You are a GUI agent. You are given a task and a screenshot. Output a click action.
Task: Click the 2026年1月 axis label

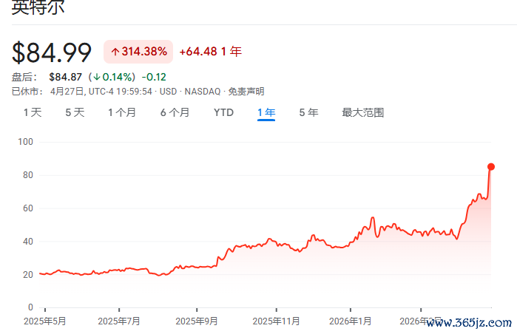point(350,321)
